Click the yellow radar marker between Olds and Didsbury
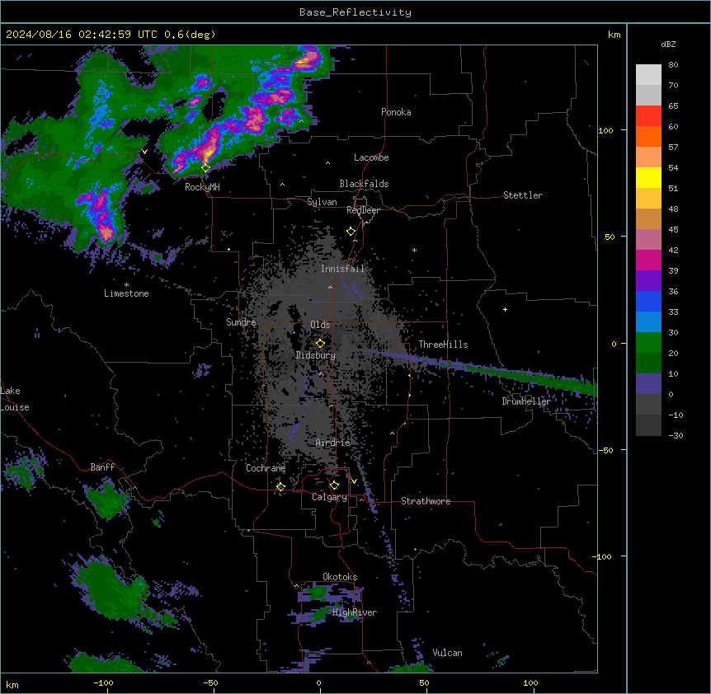 pos(320,344)
